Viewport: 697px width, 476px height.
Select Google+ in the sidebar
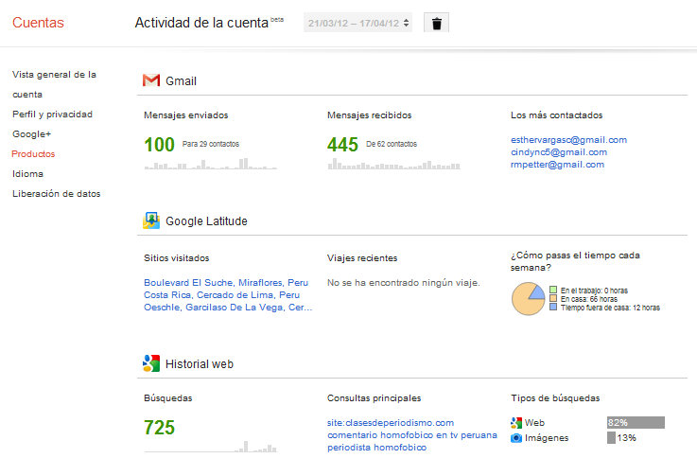(31, 134)
